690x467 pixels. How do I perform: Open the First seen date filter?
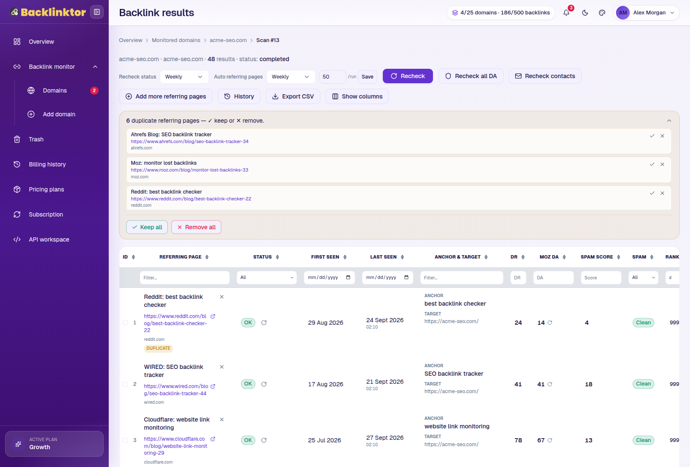point(329,278)
